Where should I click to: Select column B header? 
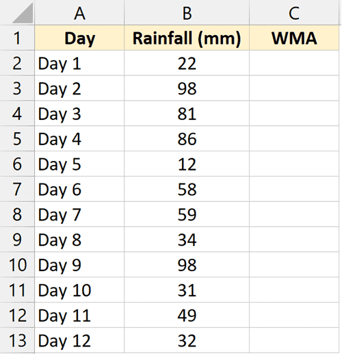click(x=187, y=12)
